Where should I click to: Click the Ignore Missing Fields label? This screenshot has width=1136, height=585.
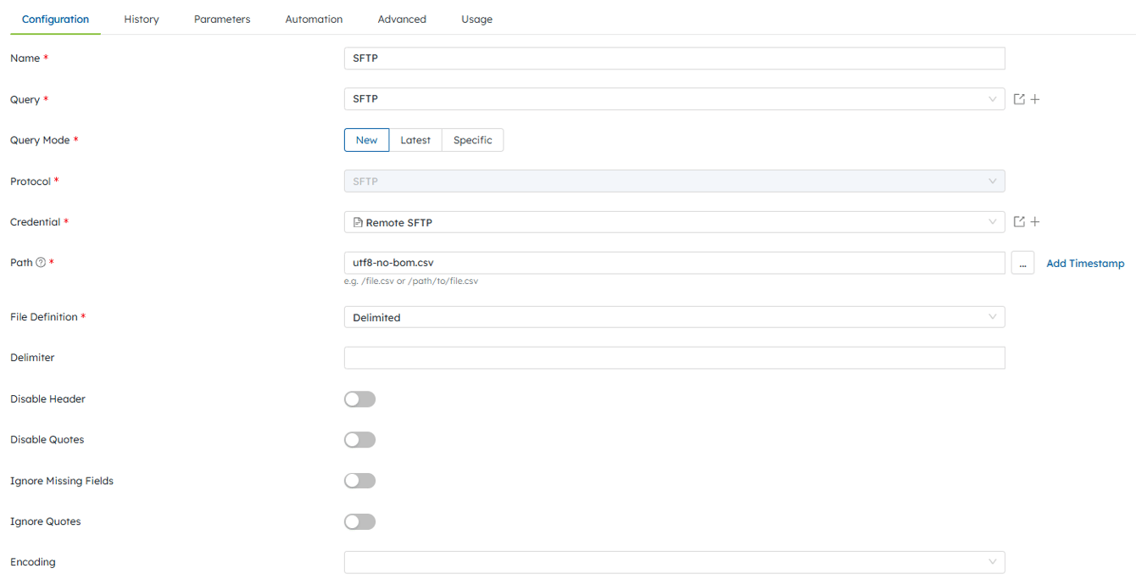[62, 481]
